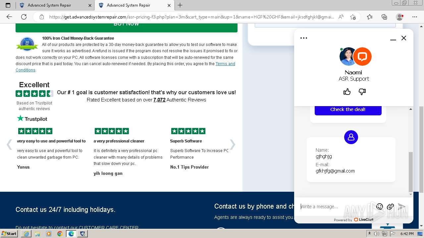Click the chat scrollbar down arrow
The width and height of the screenshot is (424, 238).
[411, 194]
